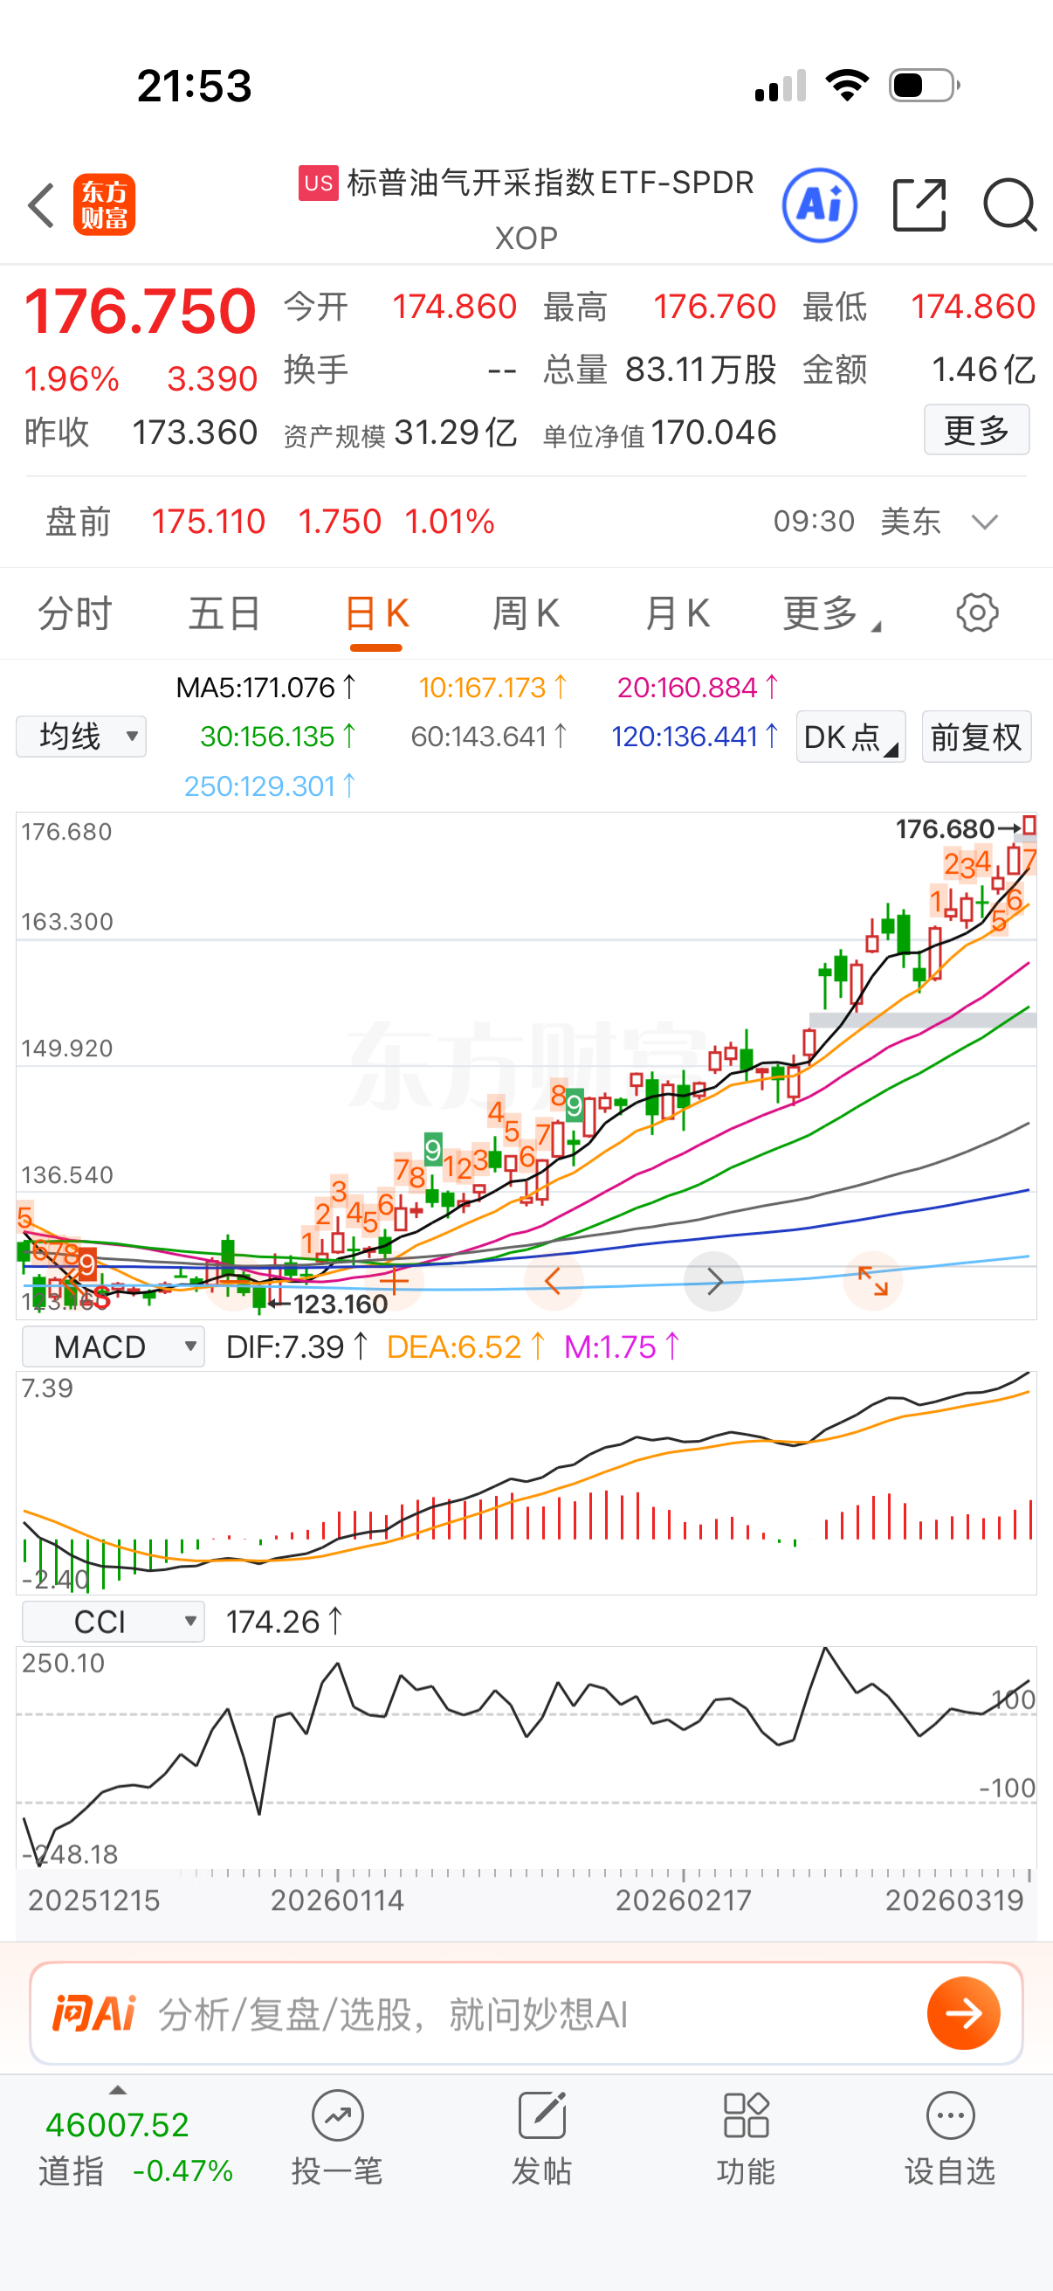Tap the 10:167.173 moving average label
This screenshot has height=2291, width=1053.
[x=492, y=688]
